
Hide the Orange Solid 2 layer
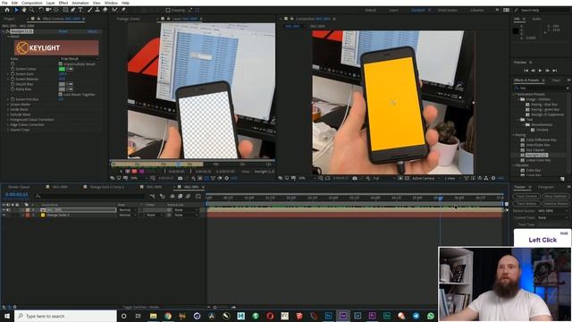[x=4, y=216]
